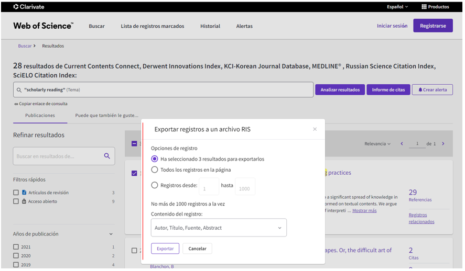
Task: Check the Artículos de revisión filter
Action: [16, 193]
